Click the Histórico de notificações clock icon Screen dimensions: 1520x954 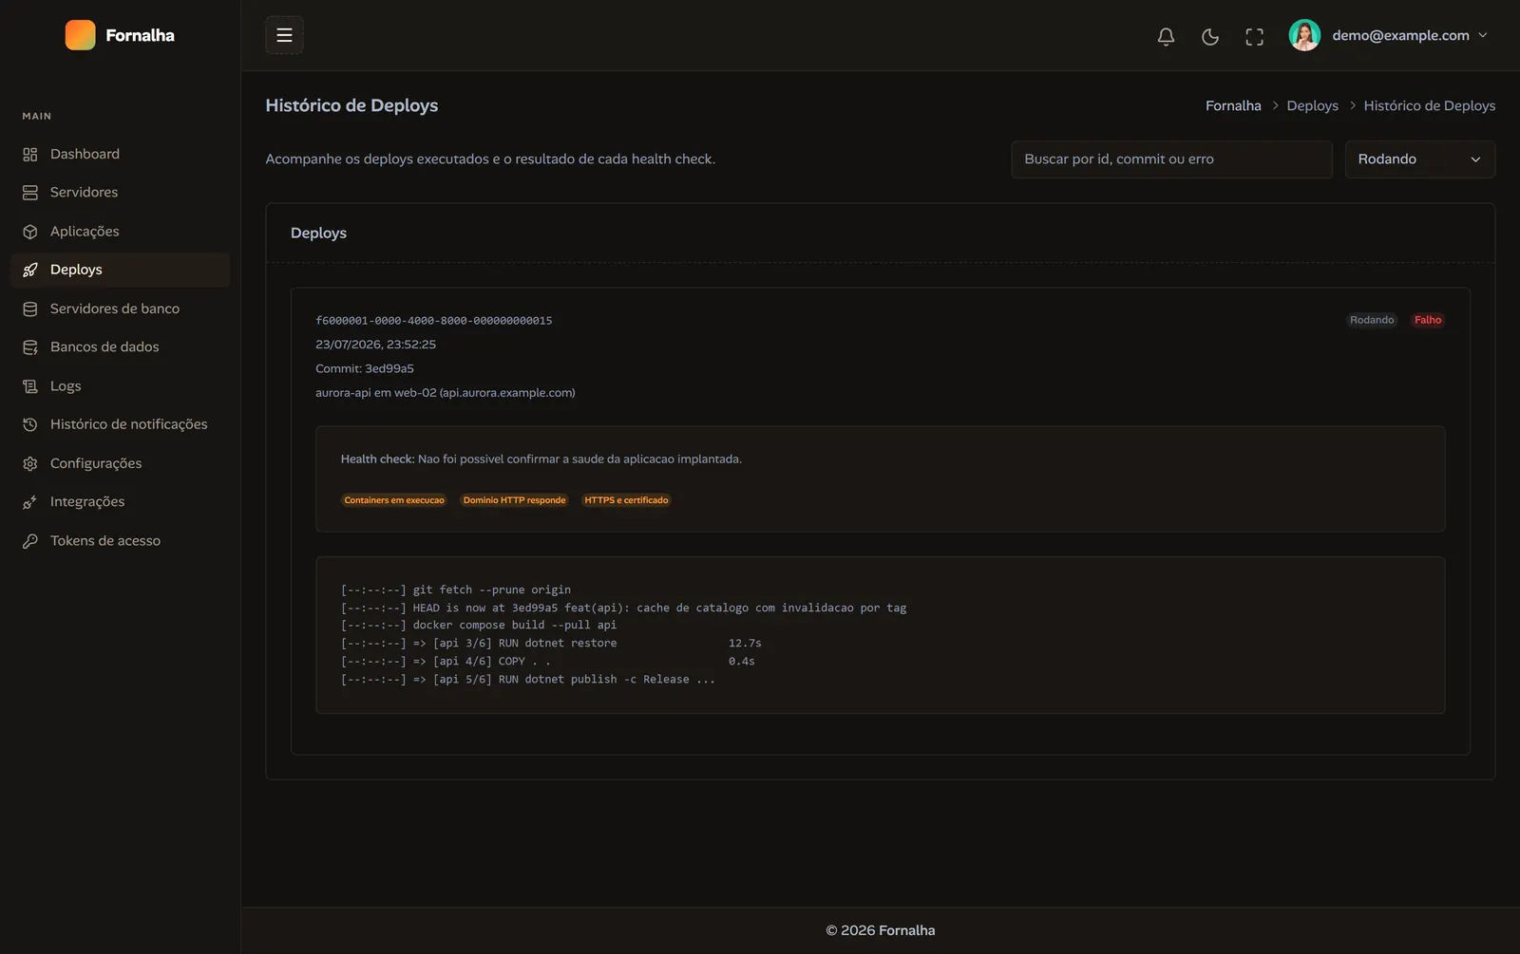30,424
